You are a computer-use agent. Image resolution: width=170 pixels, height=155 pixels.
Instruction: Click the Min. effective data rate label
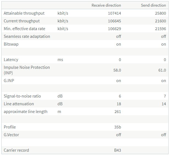click(x=24, y=29)
